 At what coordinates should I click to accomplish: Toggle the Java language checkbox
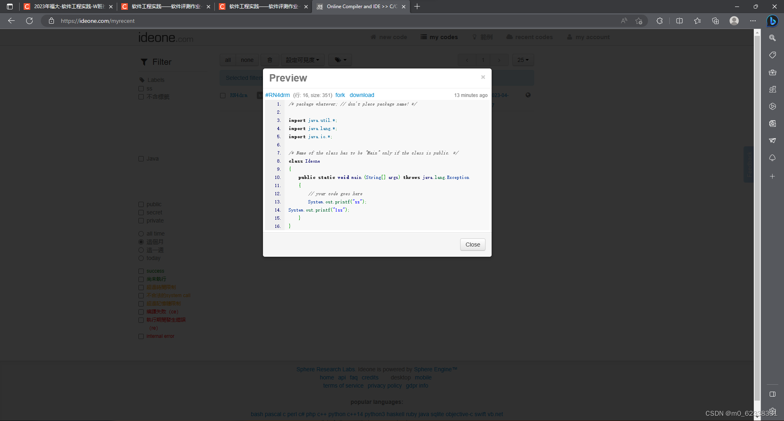pyautogui.click(x=141, y=159)
